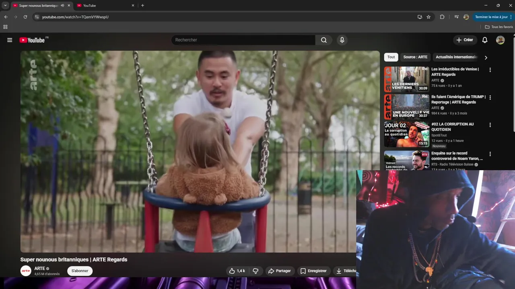Viewport: 515px width, 289px height.
Task: View site information icon in address bar
Action: coord(37,17)
